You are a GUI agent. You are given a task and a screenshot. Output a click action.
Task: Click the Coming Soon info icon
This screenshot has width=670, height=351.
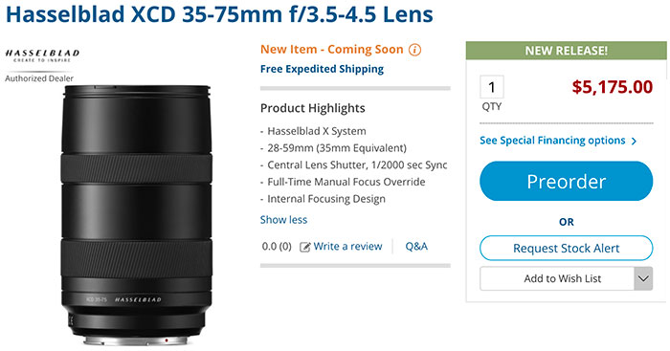414,50
